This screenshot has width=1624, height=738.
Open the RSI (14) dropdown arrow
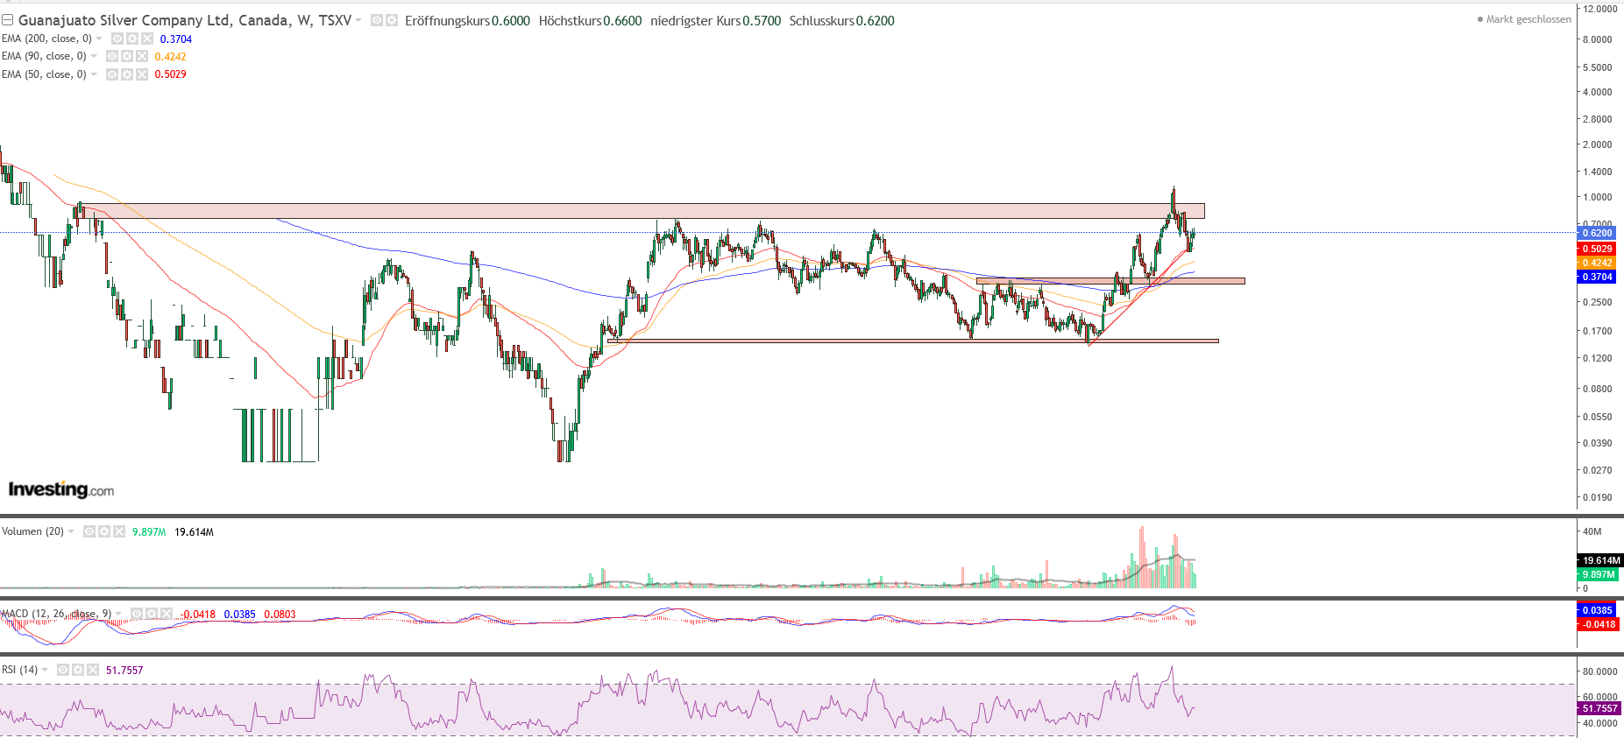pos(46,670)
